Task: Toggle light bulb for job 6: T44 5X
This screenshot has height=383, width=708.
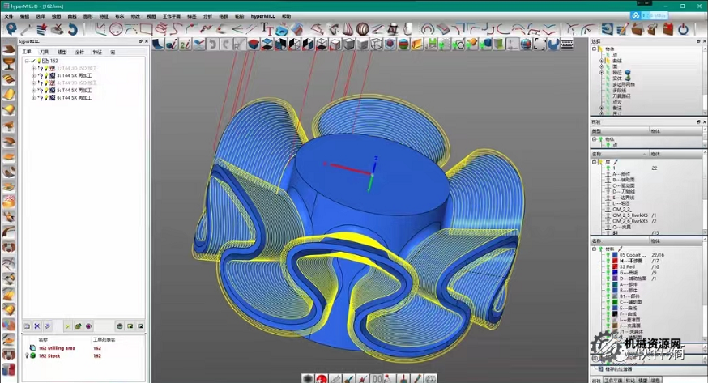Action: 45,97
